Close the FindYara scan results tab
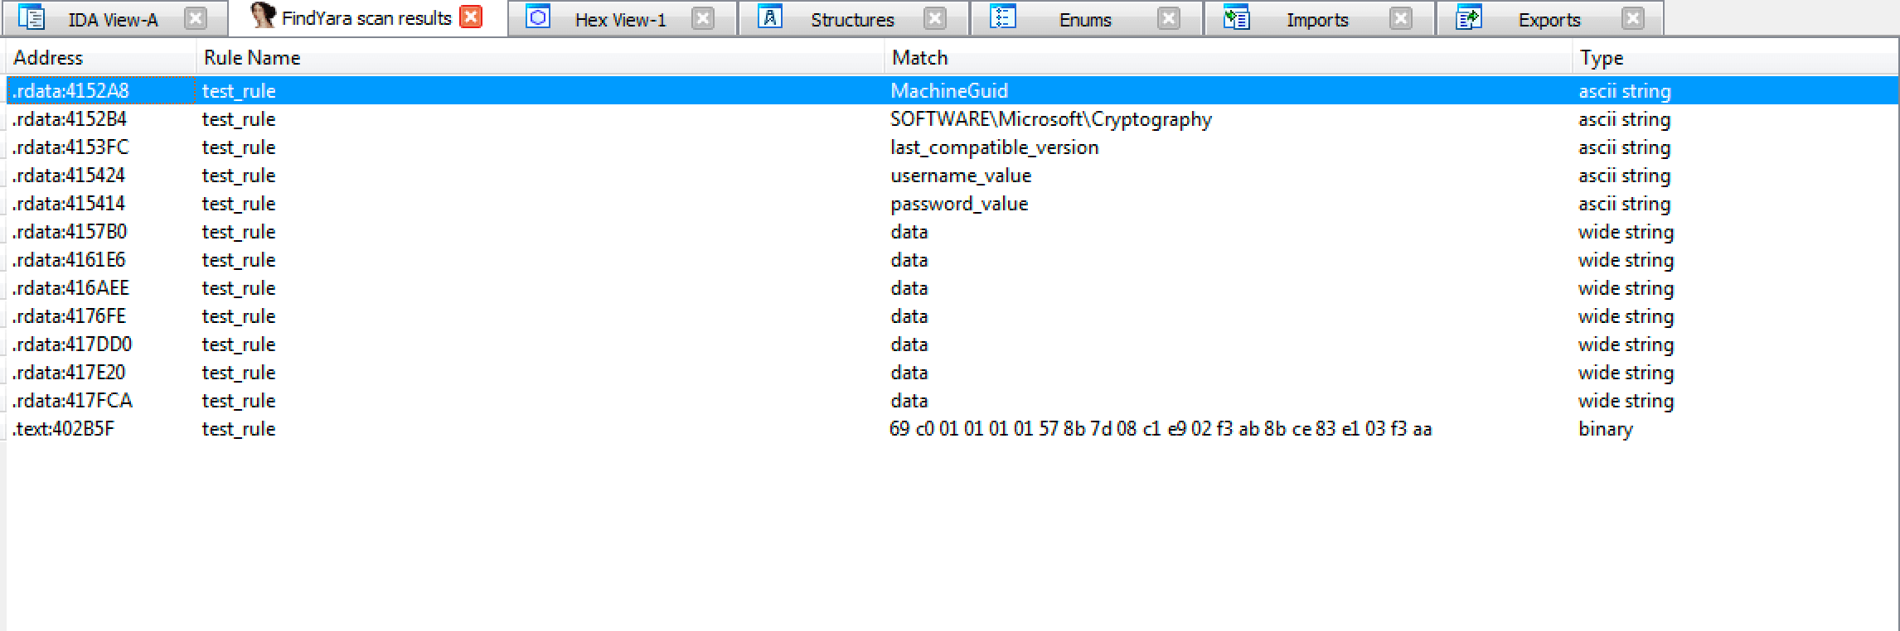 coord(471,17)
